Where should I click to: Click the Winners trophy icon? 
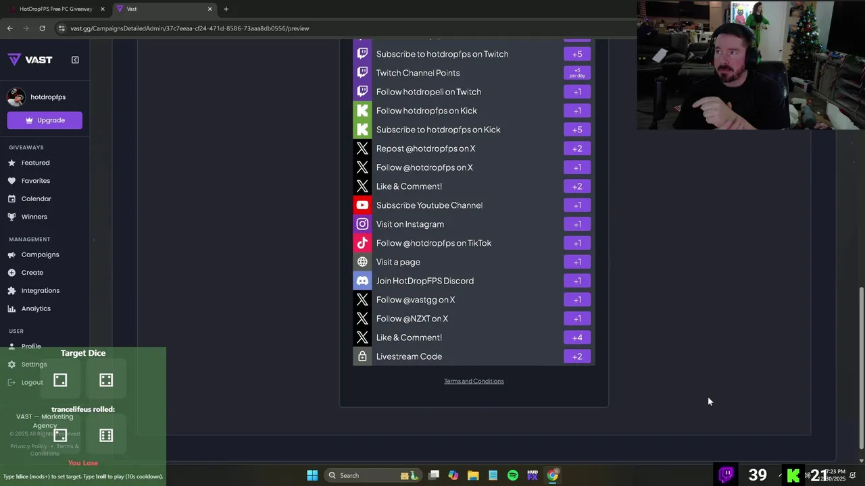point(11,217)
